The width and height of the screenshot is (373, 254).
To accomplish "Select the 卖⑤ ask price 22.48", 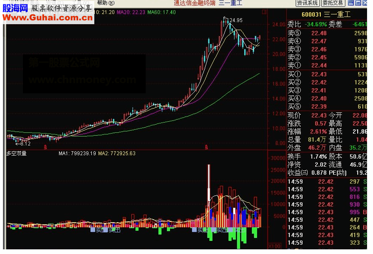I will [319, 33].
